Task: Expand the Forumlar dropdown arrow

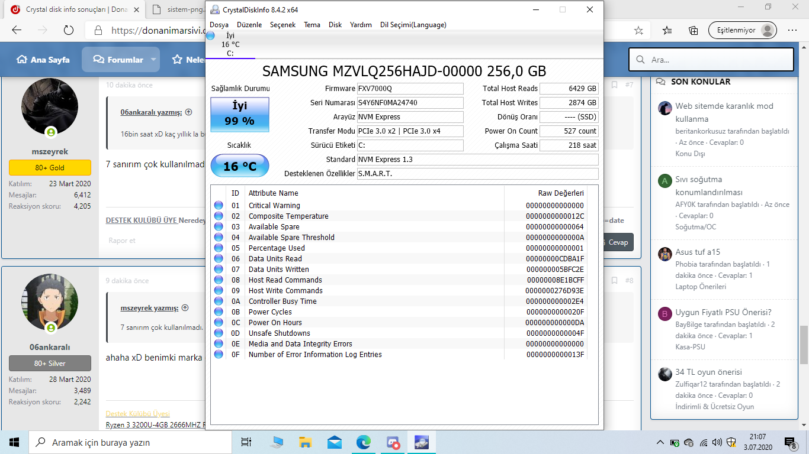Action: 153,60
